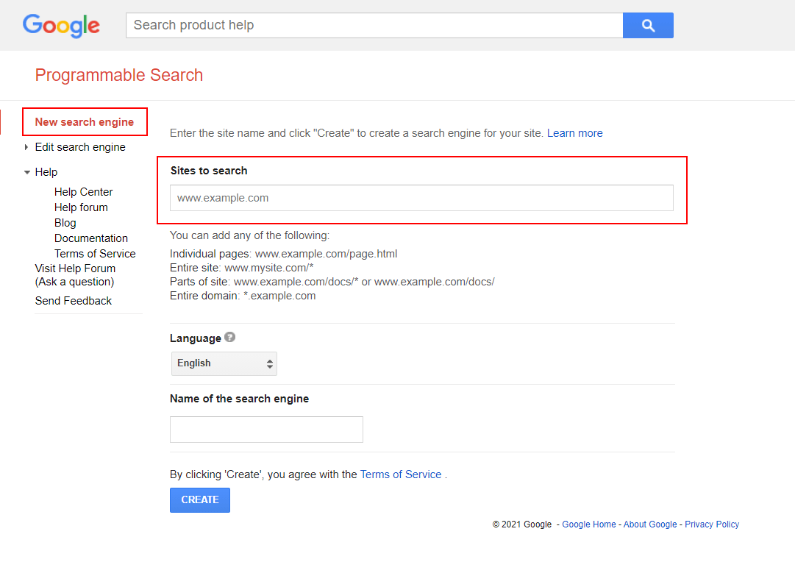Click the Help sidebar item

[x=46, y=172]
